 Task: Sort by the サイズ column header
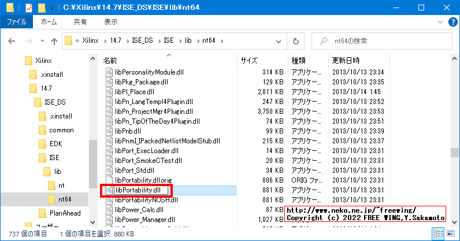(249, 61)
